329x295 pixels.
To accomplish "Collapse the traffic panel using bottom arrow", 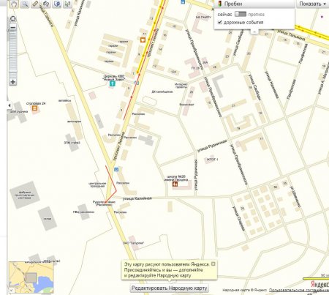I will 254,31.
